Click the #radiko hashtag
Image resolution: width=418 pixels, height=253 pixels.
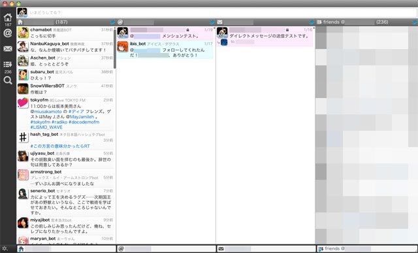click(x=59, y=122)
